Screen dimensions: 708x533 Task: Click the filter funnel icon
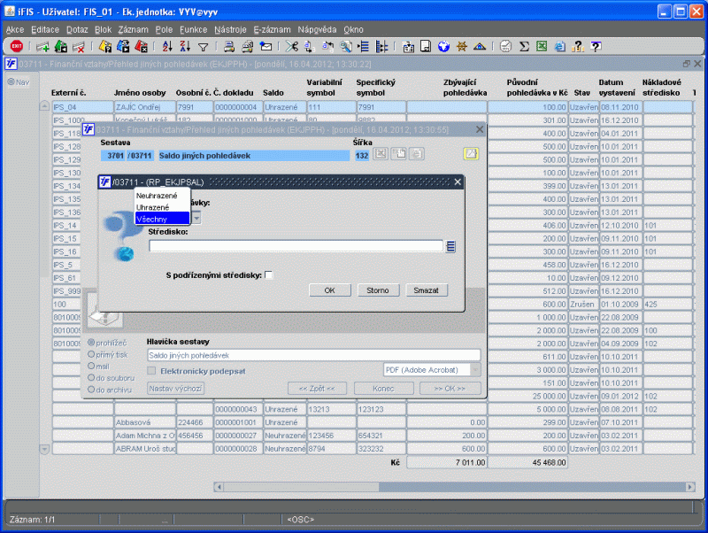tap(204, 47)
